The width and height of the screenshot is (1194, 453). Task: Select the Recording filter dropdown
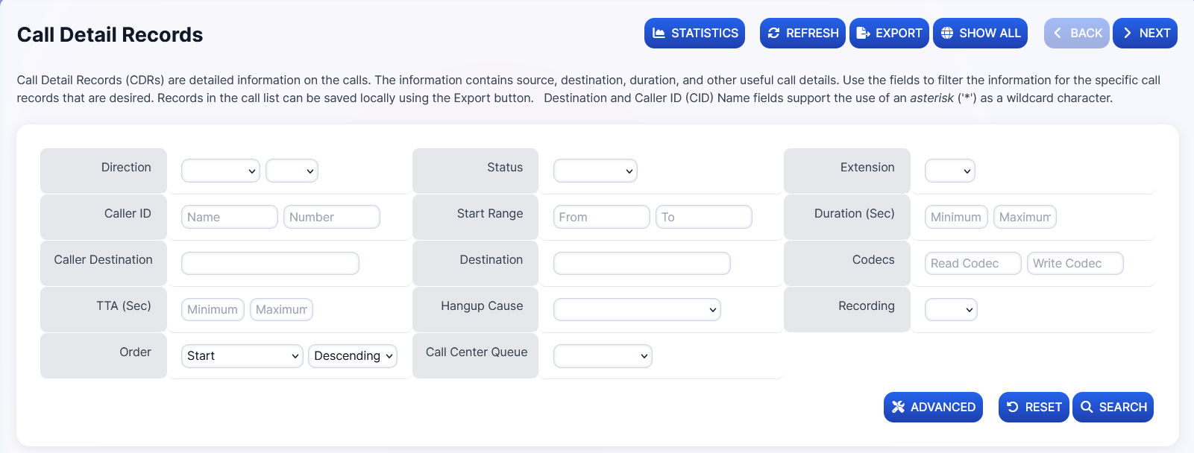951,309
